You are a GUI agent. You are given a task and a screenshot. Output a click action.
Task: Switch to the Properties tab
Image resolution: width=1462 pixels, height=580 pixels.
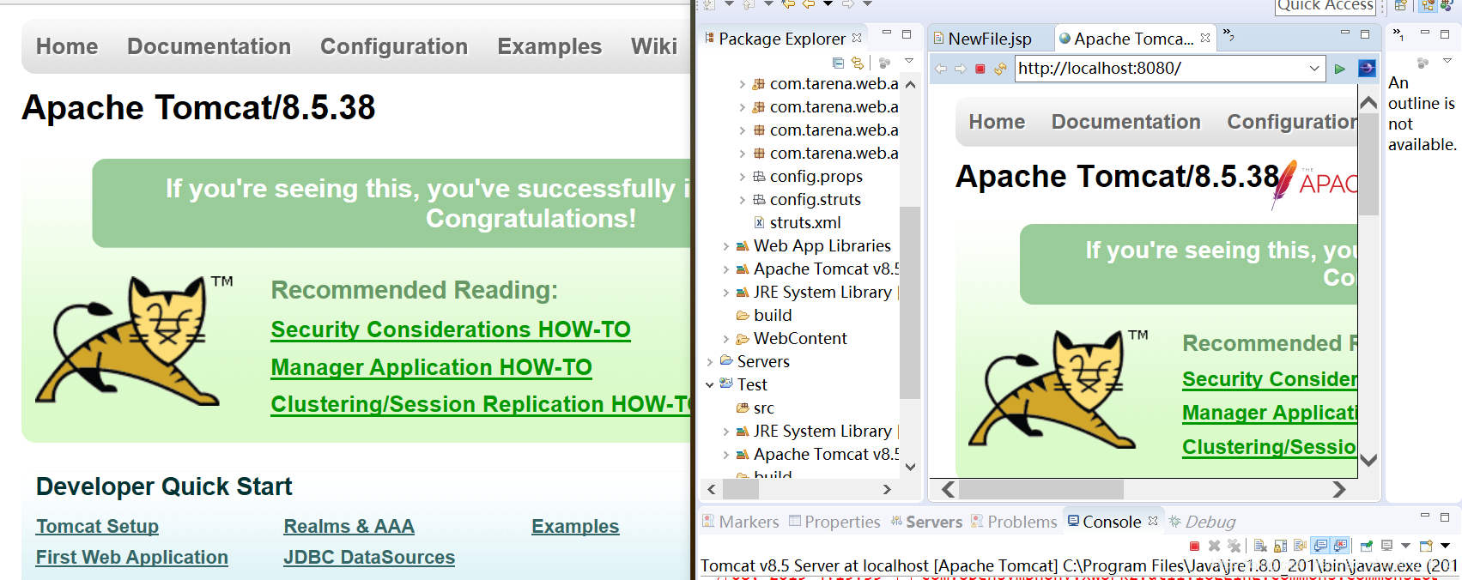[x=834, y=522]
